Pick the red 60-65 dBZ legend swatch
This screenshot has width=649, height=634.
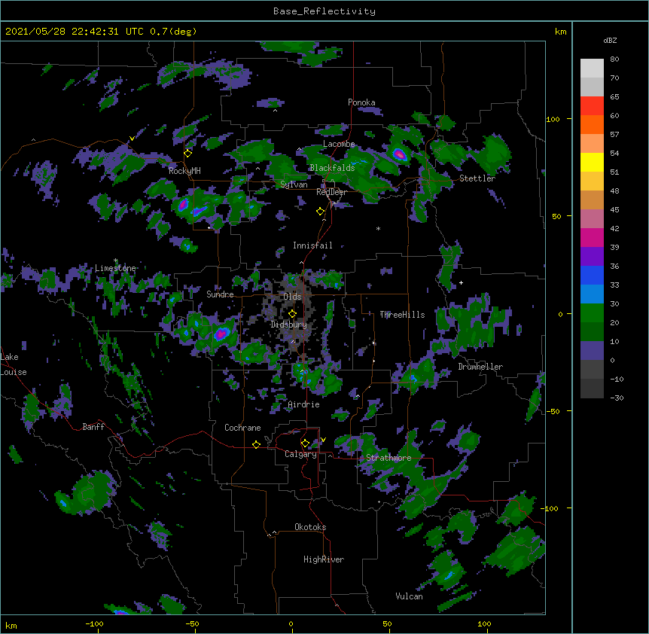point(592,106)
